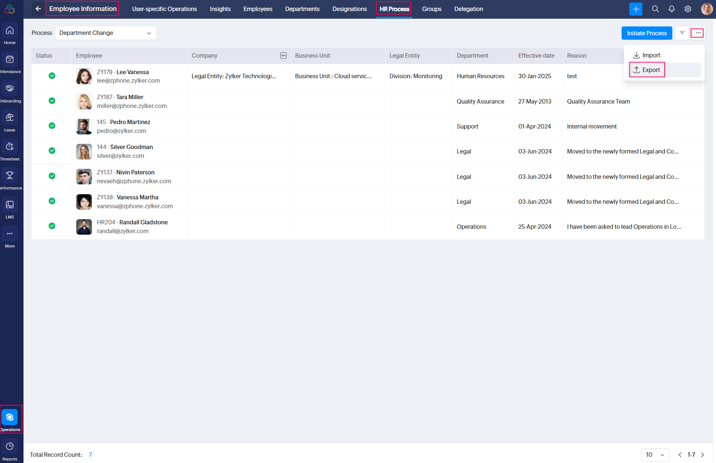Open the filter icon beside Initiate Process
The width and height of the screenshot is (716, 463).
coord(682,33)
